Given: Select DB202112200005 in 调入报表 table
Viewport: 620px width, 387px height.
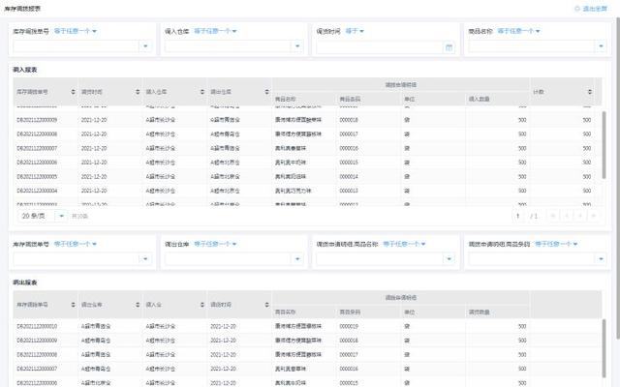Looking at the screenshot, I should point(37,176).
